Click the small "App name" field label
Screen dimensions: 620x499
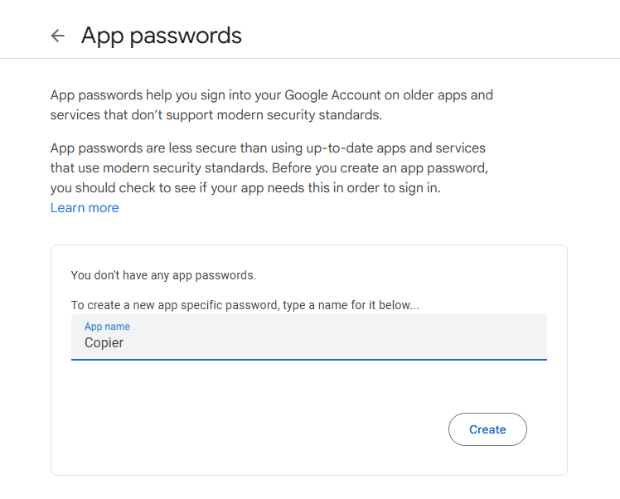tap(107, 327)
